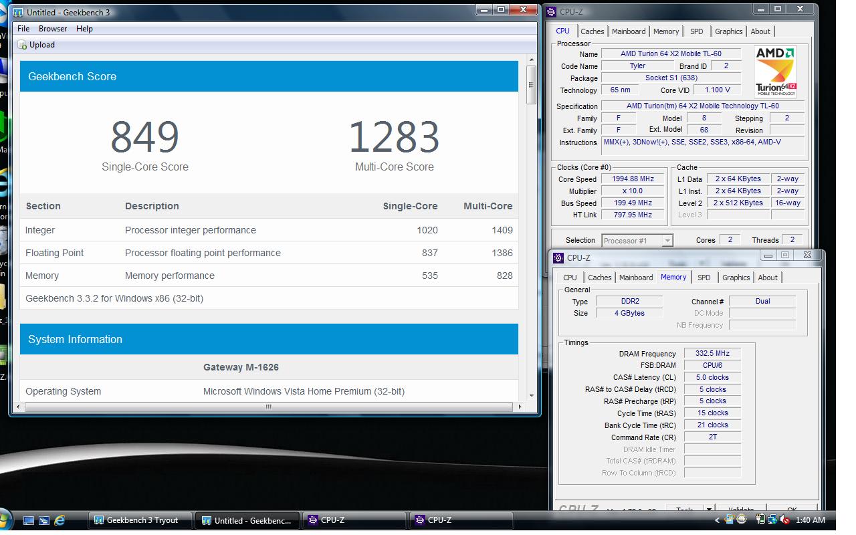This screenshot has height=535, width=856.
Task: Click 'Processor integer performance' description
Action: 191,230
